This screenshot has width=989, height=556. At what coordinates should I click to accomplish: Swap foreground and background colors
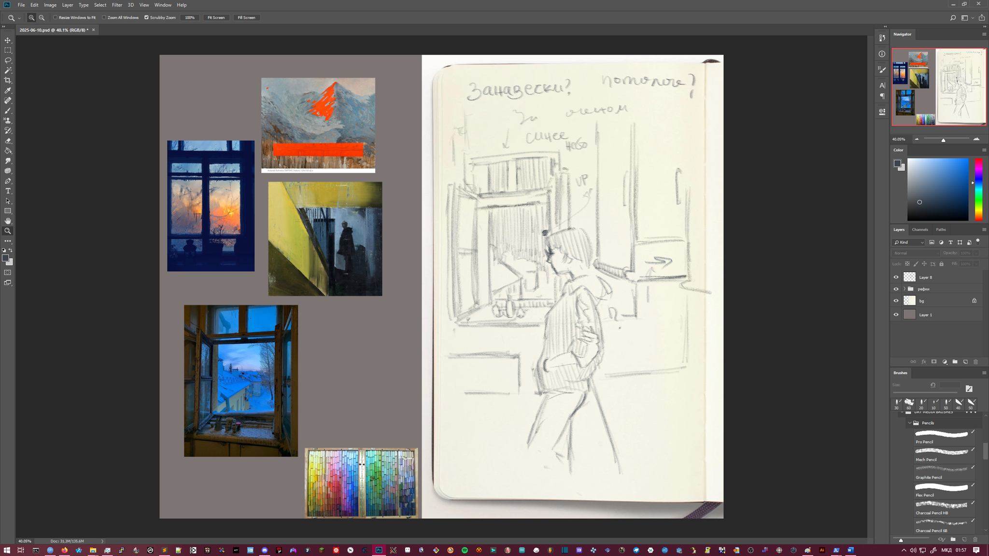pyautogui.click(x=11, y=250)
